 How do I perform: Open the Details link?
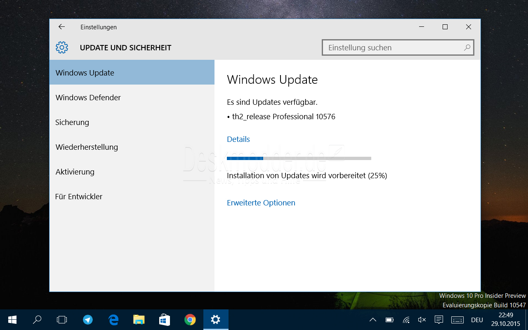[x=238, y=139]
